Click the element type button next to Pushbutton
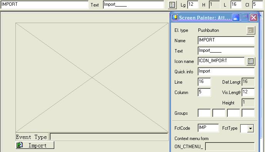Image resolution: width=265 pixels, height=152 pixels. coord(250,30)
